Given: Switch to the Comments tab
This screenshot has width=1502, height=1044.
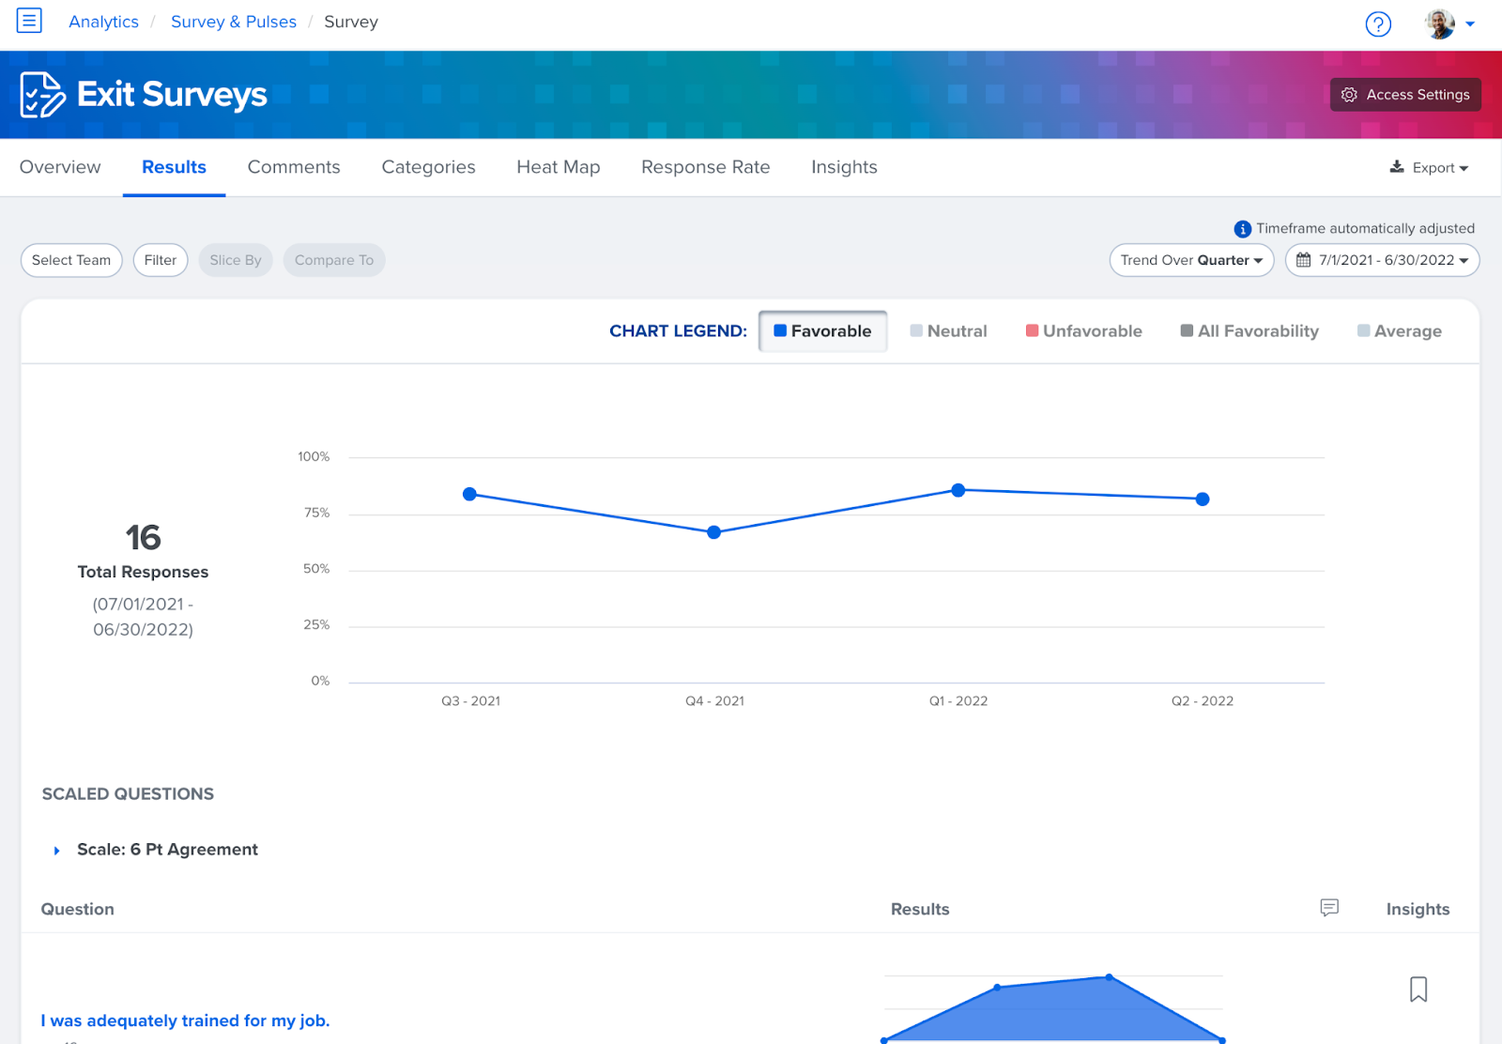Looking at the screenshot, I should [x=294, y=167].
